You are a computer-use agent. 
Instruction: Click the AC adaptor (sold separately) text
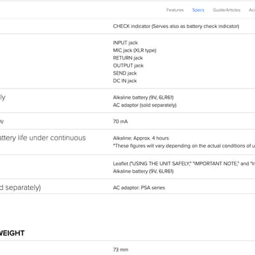coord(145,105)
